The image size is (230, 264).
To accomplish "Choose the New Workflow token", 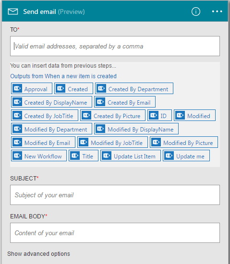I will pos(39,156).
